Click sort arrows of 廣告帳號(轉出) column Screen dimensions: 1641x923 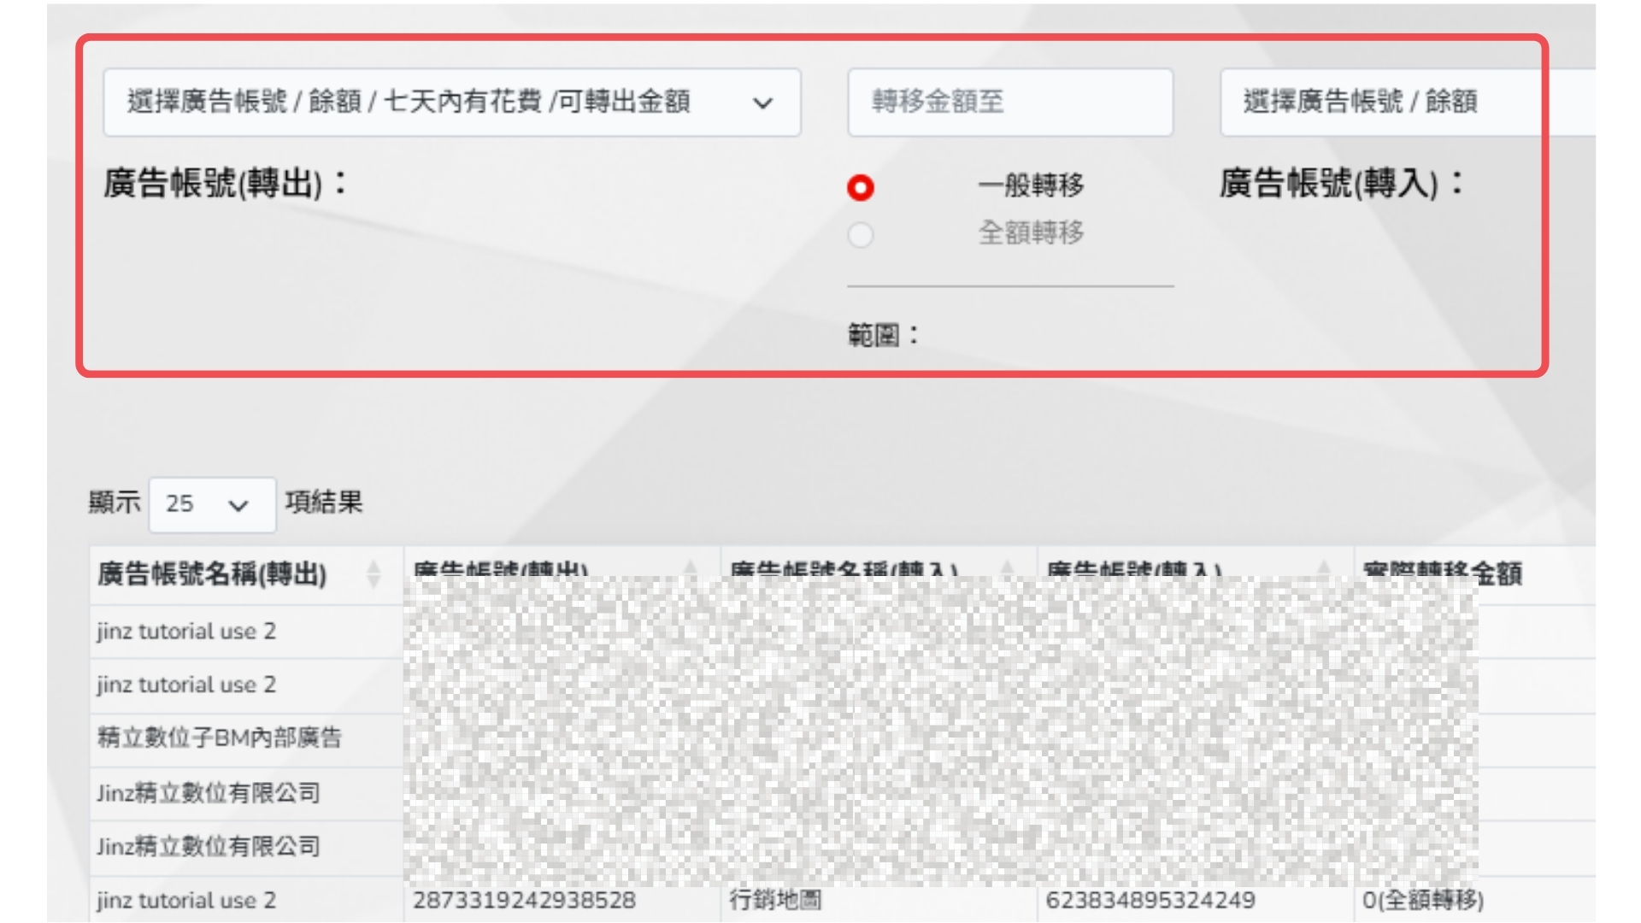[x=691, y=568]
